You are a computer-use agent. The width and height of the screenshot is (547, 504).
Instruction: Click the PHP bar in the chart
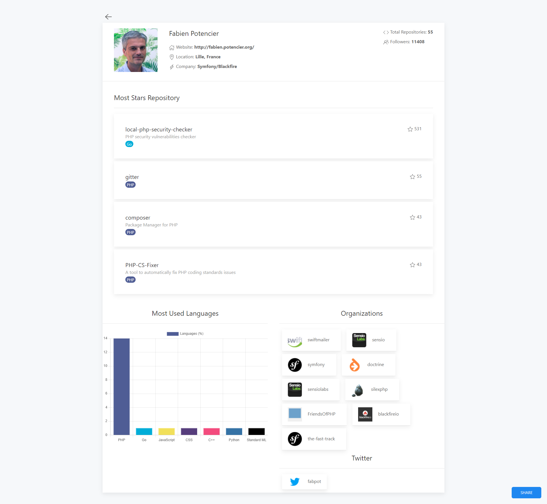[122, 386]
